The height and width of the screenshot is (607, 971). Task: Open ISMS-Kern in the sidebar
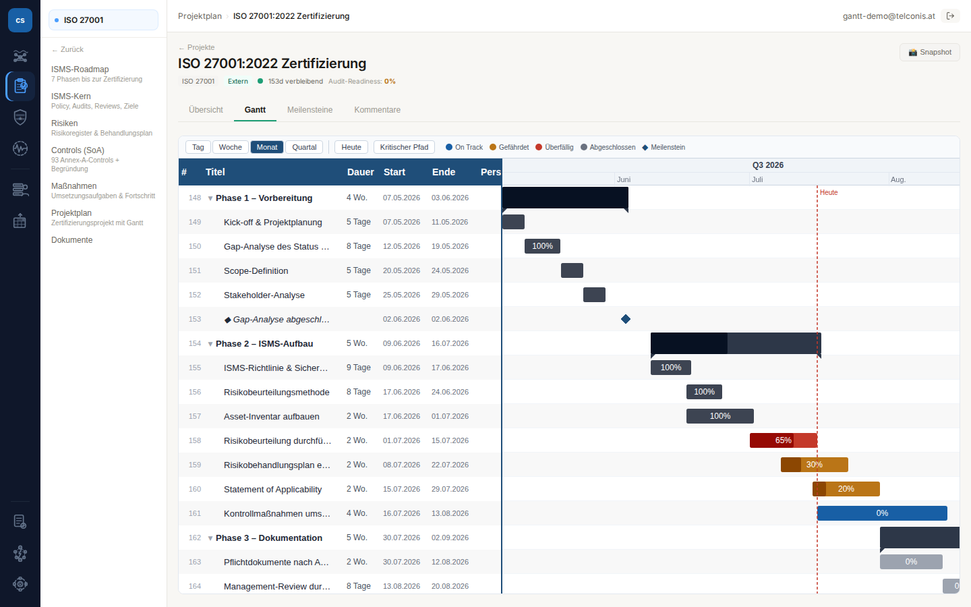(104, 101)
